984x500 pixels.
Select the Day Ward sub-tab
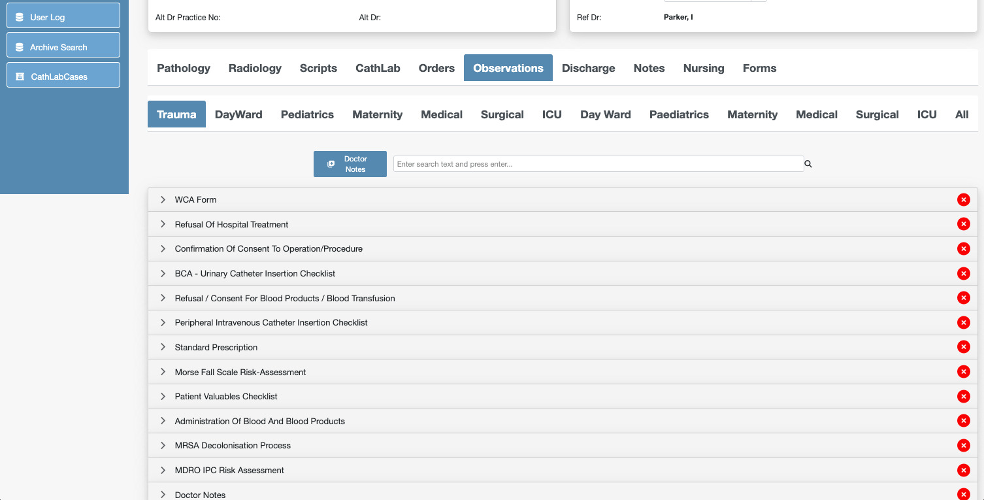point(606,114)
